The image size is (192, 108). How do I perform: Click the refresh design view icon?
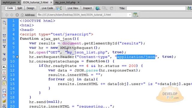(x=111, y=8)
